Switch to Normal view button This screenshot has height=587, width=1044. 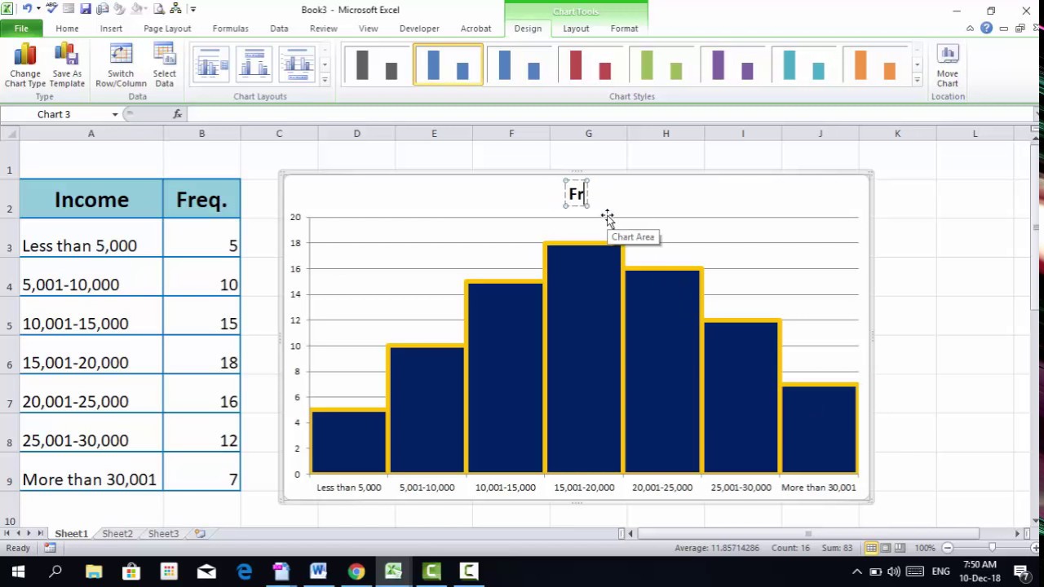pyautogui.click(x=871, y=548)
